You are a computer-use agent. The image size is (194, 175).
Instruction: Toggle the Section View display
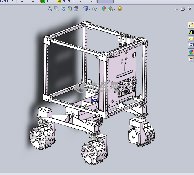click(69, 9)
